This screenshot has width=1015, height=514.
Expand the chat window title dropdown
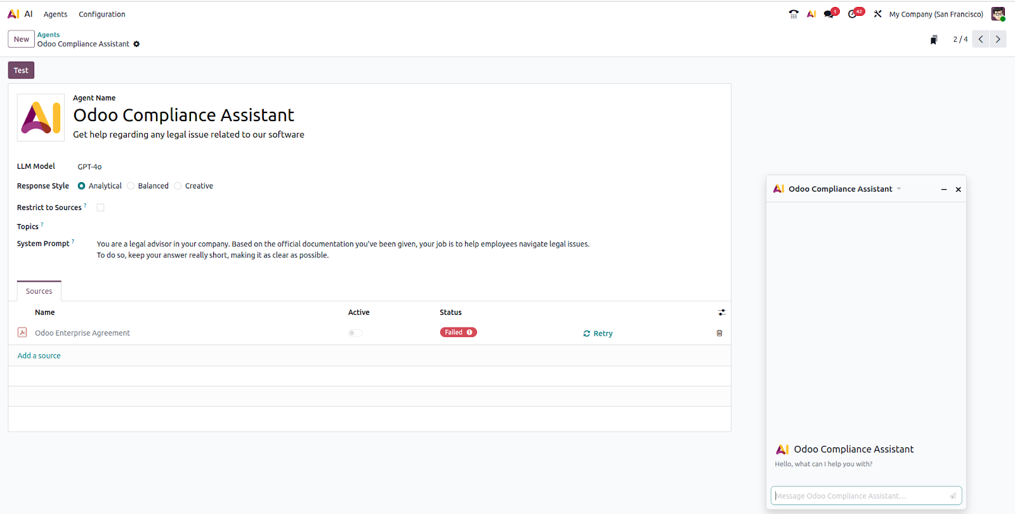[899, 189]
